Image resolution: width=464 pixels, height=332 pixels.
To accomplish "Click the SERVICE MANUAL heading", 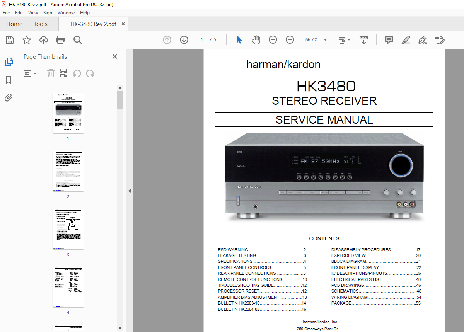I will pyautogui.click(x=324, y=120).
